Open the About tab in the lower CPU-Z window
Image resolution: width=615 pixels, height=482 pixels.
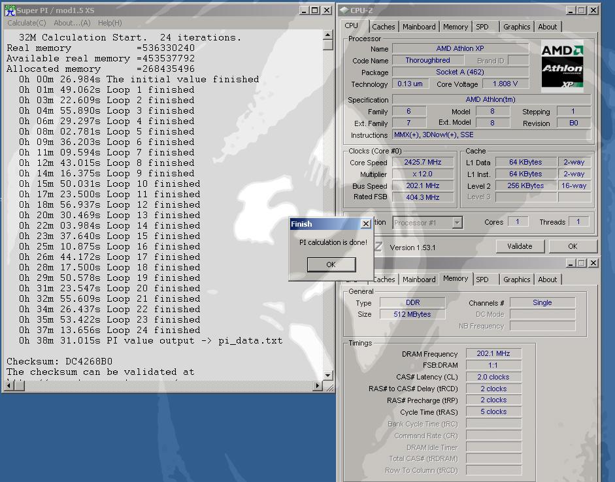(x=547, y=280)
